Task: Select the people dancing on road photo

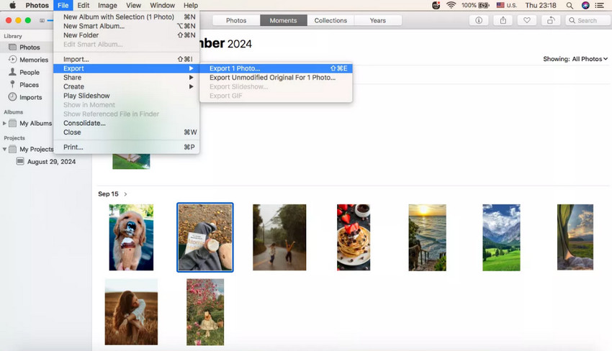Action: (279, 237)
